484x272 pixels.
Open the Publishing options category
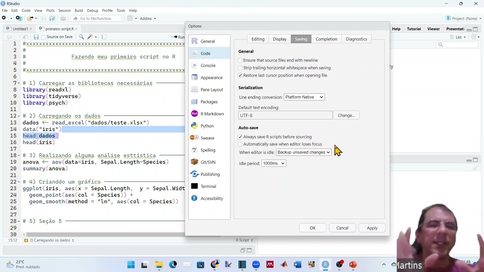coord(209,174)
